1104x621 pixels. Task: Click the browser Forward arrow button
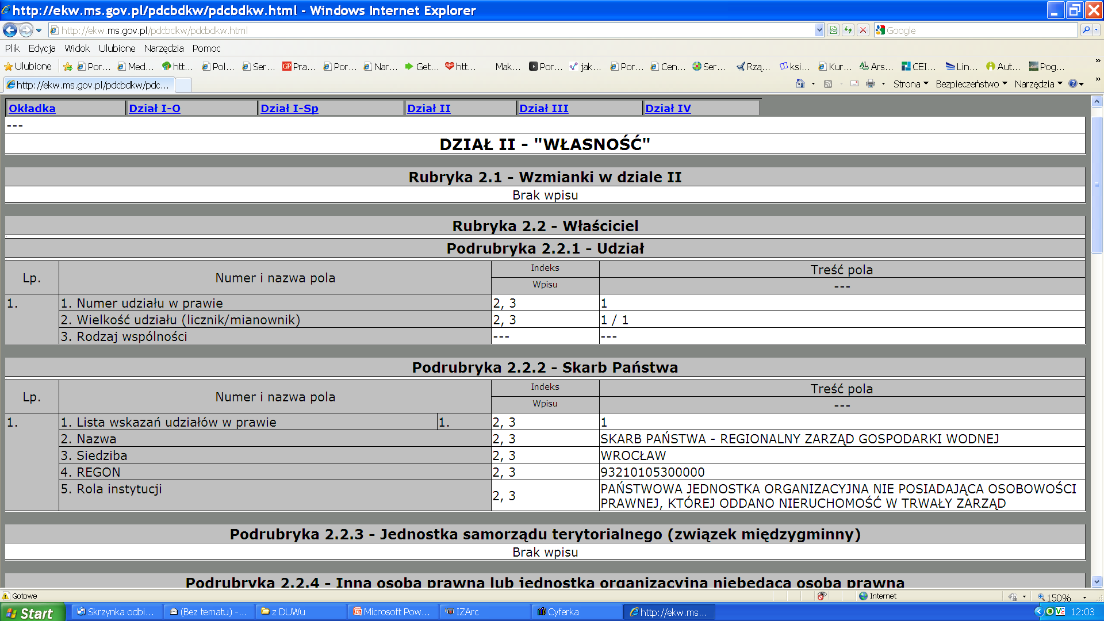26,30
